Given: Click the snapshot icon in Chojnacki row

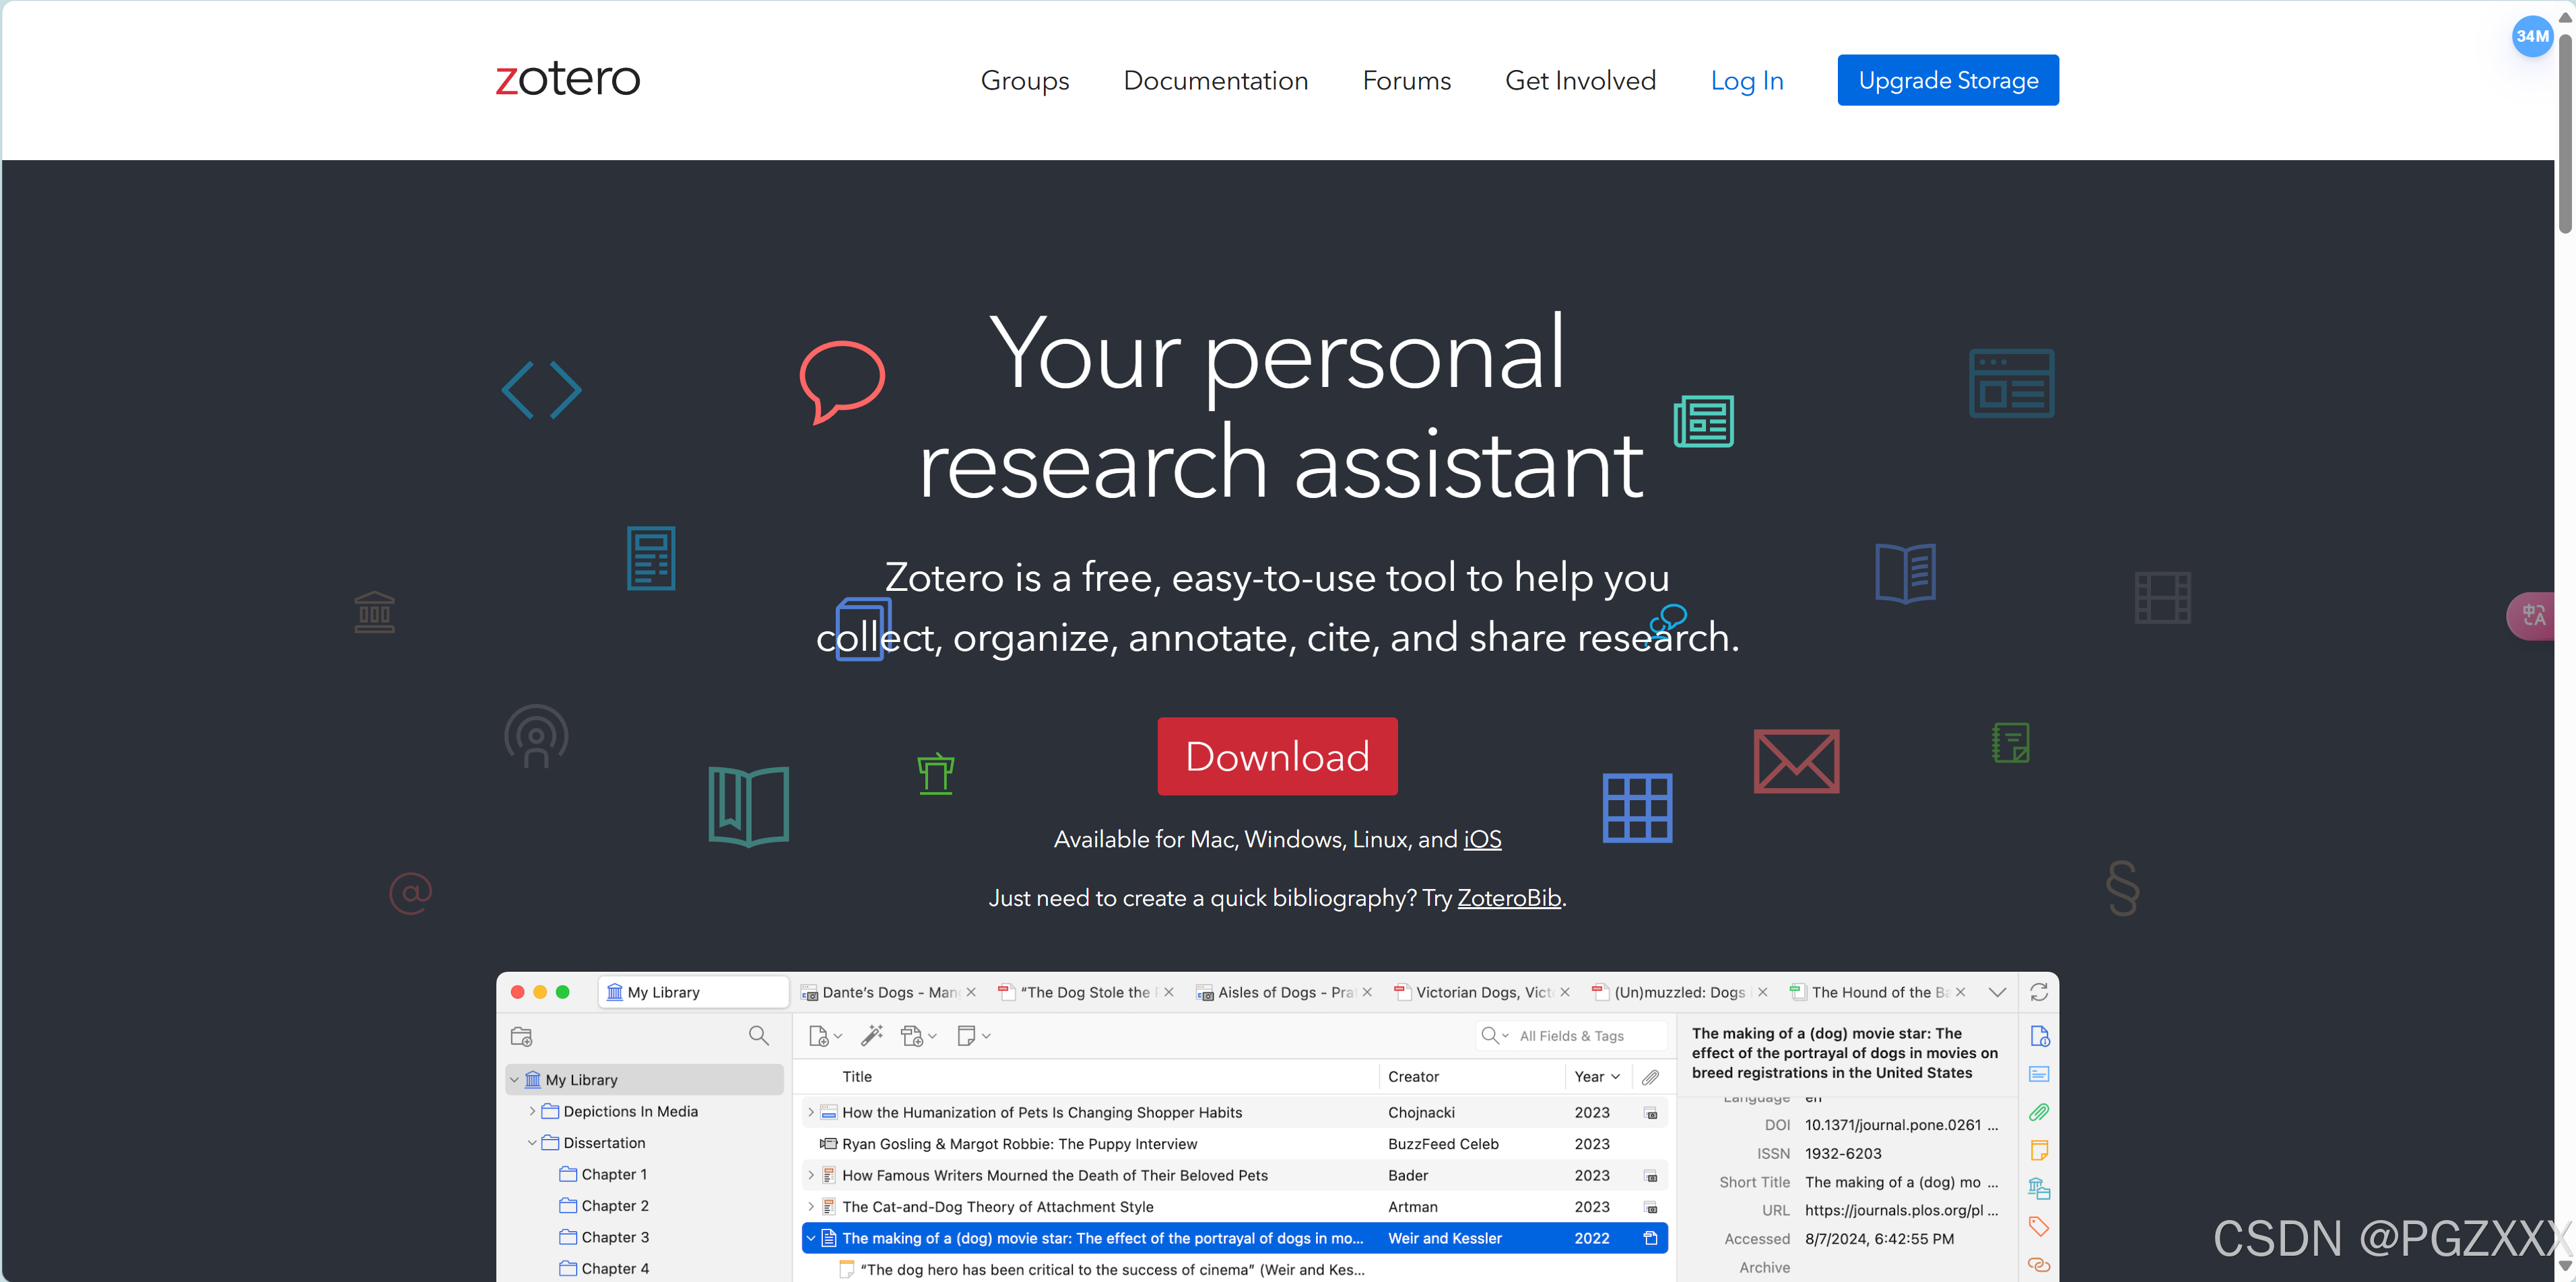Looking at the screenshot, I should (1651, 1113).
